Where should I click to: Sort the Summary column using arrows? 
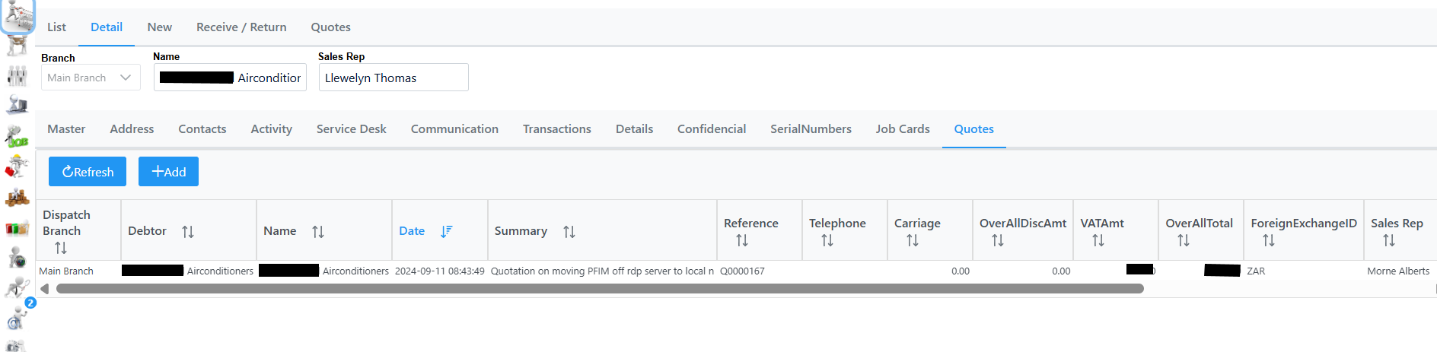coord(569,232)
